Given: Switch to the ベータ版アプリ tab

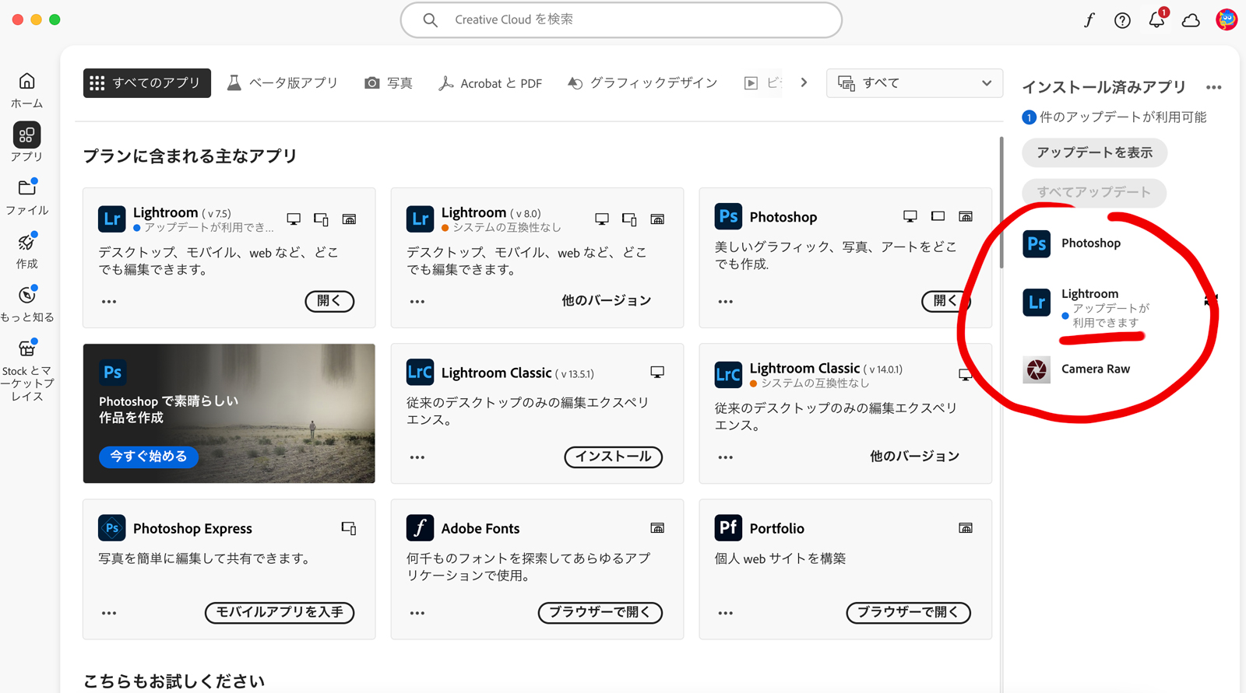Looking at the screenshot, I should (x=283, y=83).
